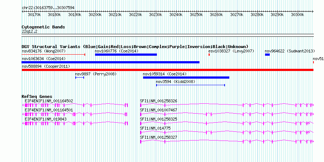Click the SFI1|NM_001258325 gene label

point(158,119)
